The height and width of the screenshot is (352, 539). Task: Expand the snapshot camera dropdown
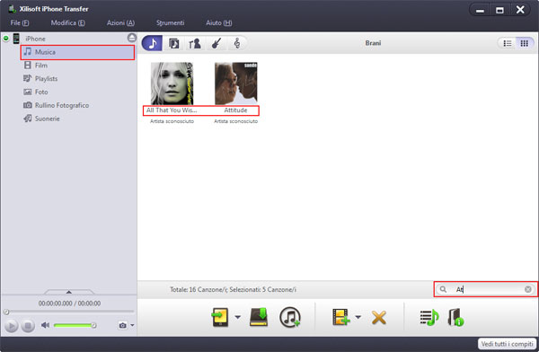point(132,325)
